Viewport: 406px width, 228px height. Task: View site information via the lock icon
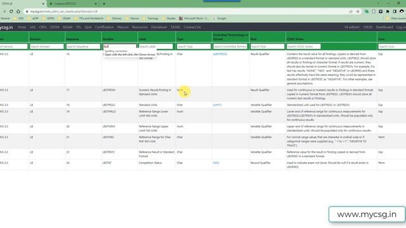pos(27,11)
